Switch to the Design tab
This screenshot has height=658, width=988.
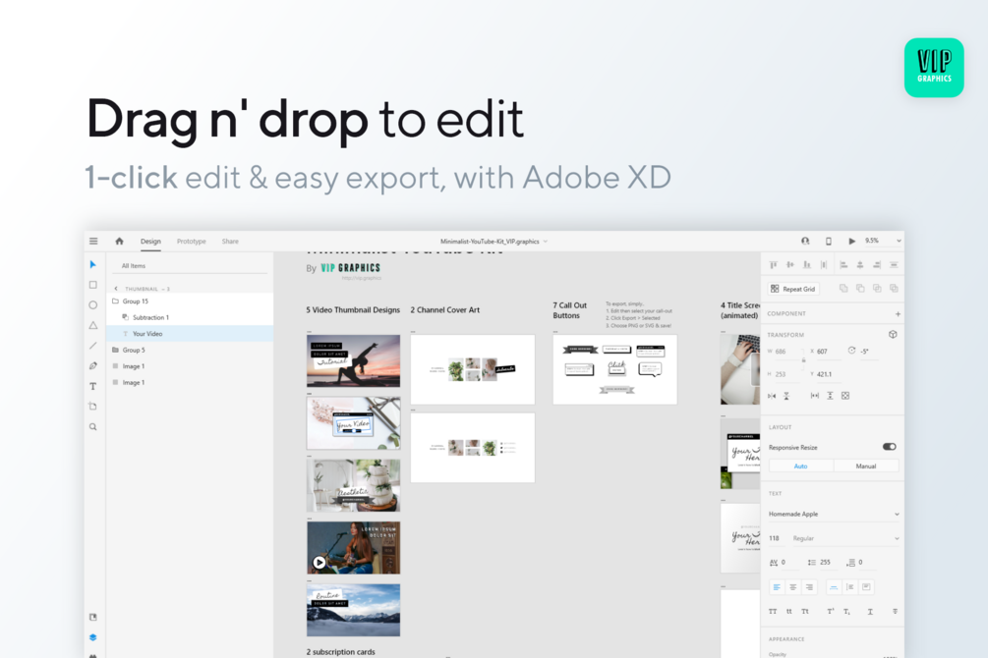[x=150, y=242]
